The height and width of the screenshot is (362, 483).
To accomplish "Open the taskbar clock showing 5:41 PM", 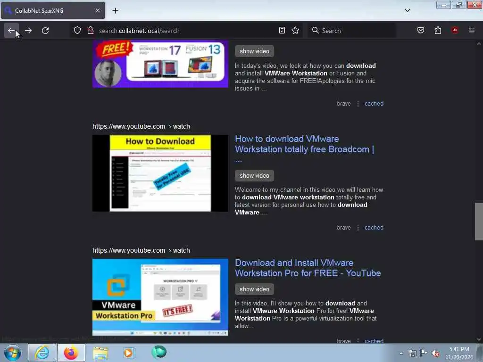I will pyautogui.click(x=459, y=353).
